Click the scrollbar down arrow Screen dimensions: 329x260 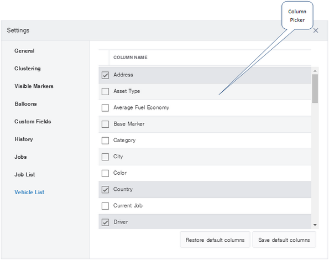(315, 225)
